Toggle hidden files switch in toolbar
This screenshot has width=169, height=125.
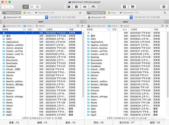coord(68,7)
